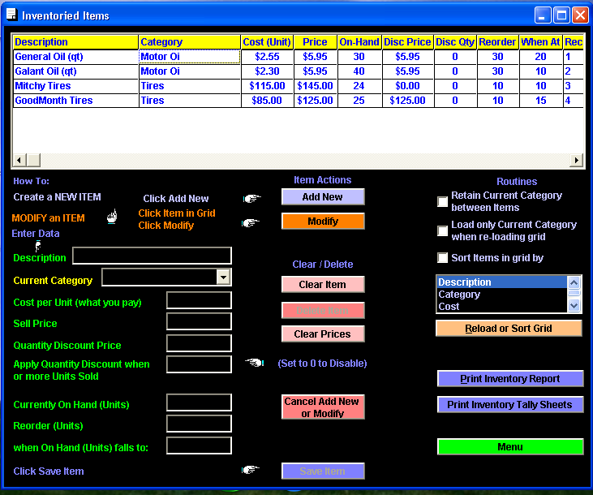Image resolution: width=593 pixels, height=495 pixels.
Task: Click the Price column header
Action: coord(315,42)
